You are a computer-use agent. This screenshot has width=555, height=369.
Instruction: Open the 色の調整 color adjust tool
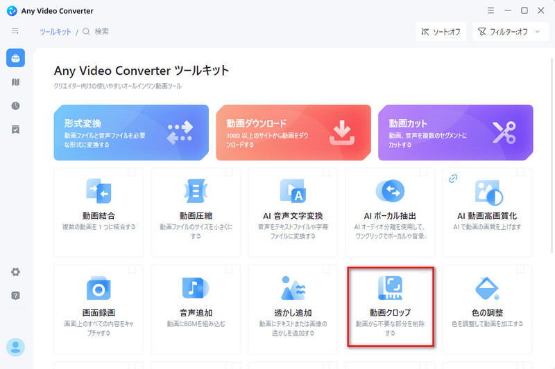(x=487, y=309)
